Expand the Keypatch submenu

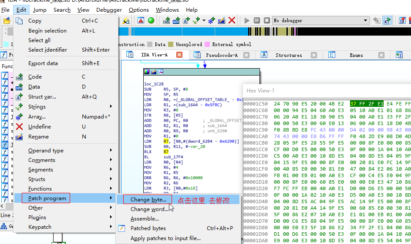click(65, 227)
